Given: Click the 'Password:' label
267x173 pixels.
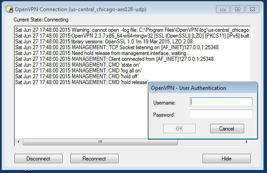Looking at the screenshot, I should pos(164,115).
